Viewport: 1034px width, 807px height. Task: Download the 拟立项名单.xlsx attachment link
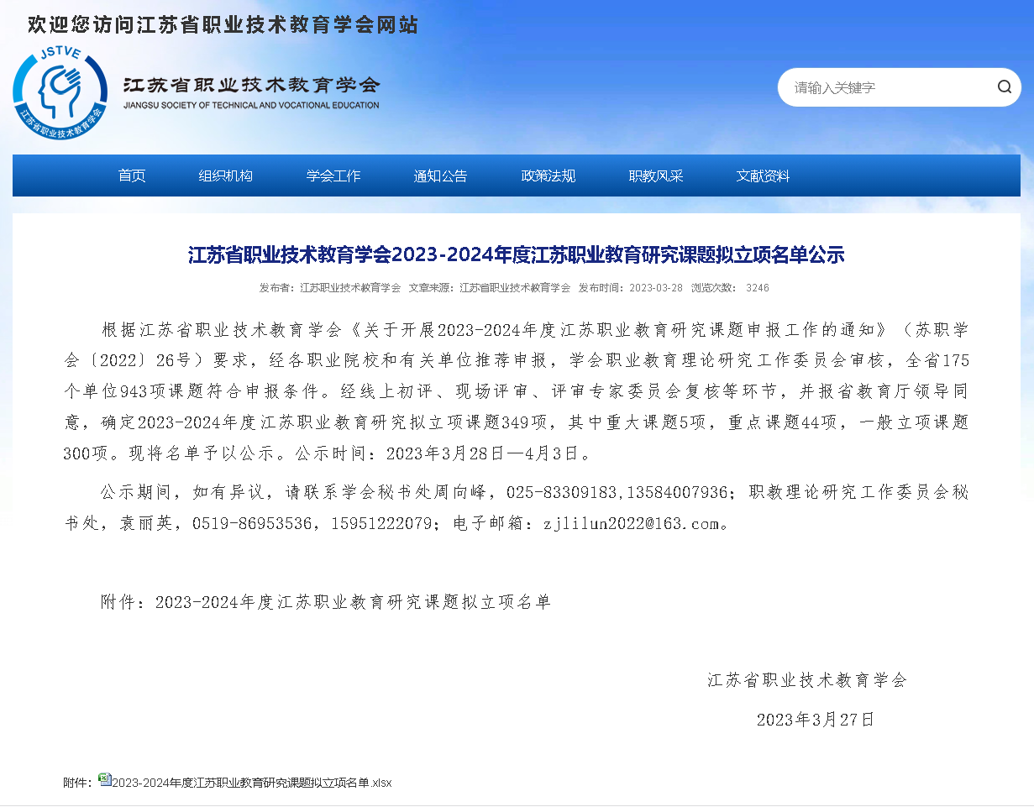(x=252, y=783)
